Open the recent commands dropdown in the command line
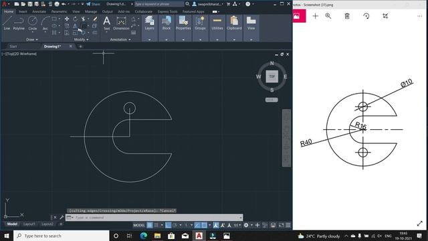 pyautogui.click(x=70, y=218)
